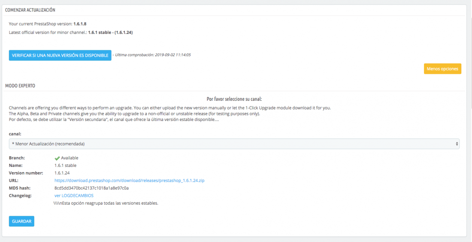
Task: Open the ver LOGDECAMBIOS changelog link
Action: (74, 196)
